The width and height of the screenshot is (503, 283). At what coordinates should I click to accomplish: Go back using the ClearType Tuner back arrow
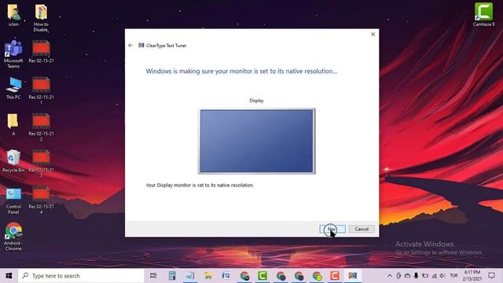pyautogui.click(x=130, y=46)
